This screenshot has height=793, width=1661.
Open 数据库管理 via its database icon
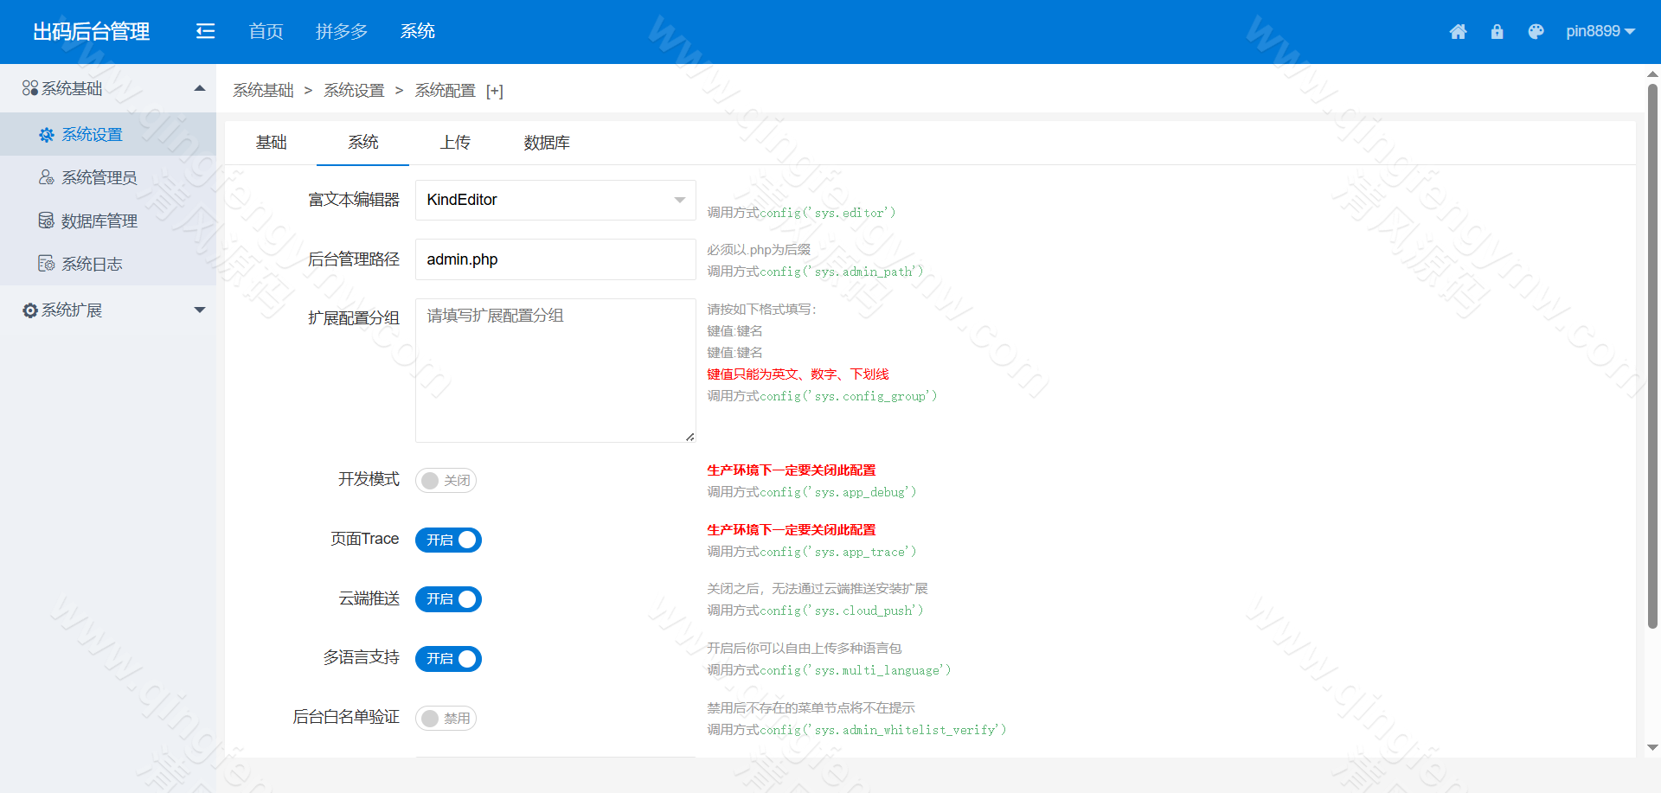(x=47, y=221)
